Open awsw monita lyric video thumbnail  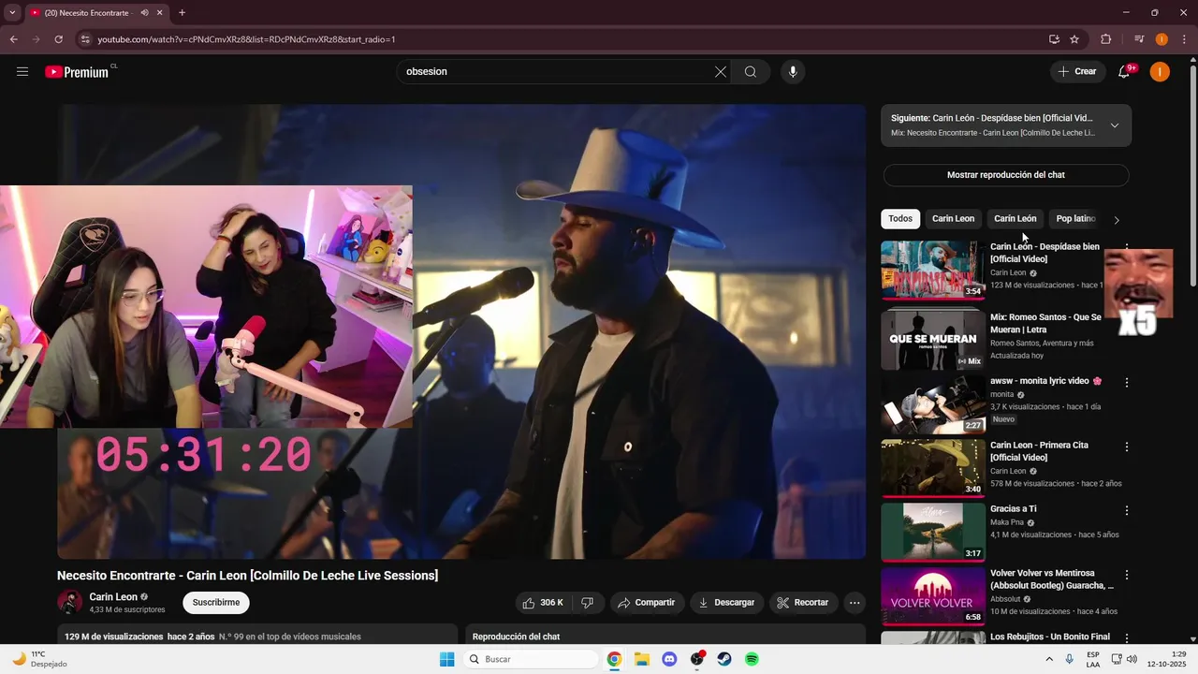tap(933, 405)
